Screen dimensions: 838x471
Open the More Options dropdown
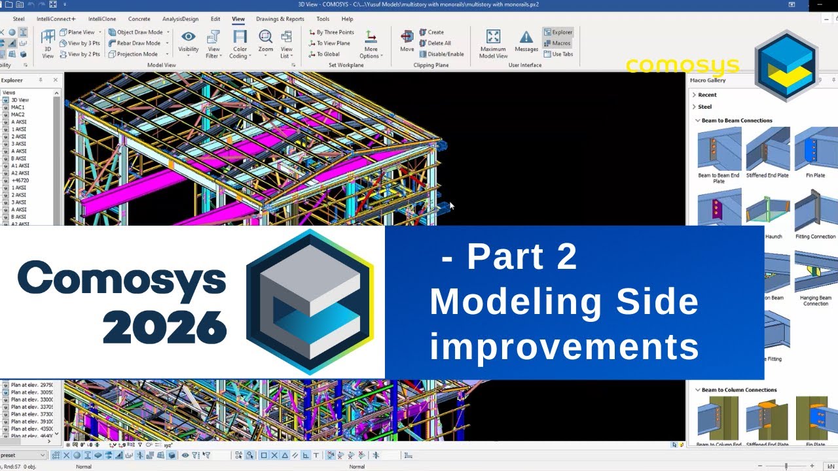coord(371,44)
